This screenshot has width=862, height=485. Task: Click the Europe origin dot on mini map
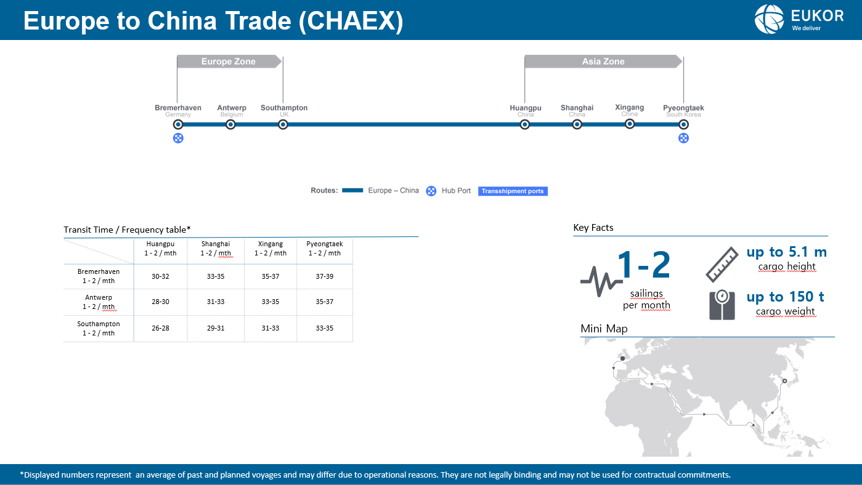coord(623,358)
